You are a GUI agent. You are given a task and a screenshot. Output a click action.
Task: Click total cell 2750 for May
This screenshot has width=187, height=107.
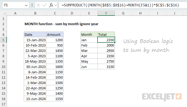click(x=106, y=61)
